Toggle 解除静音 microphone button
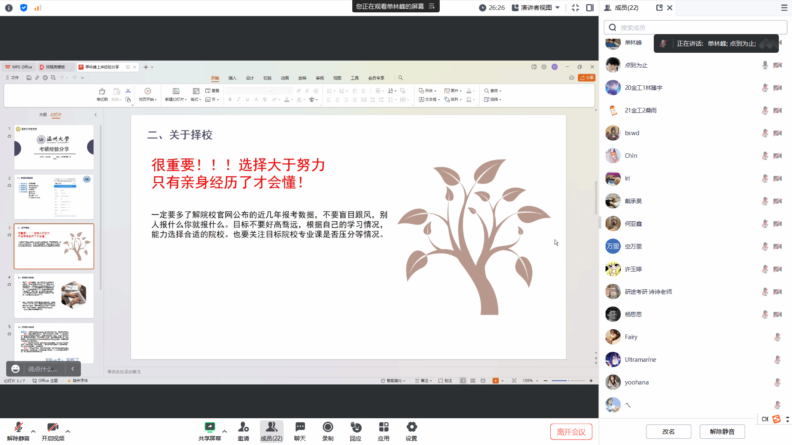This screenshot has width=792, height=445. coord(18,427)
